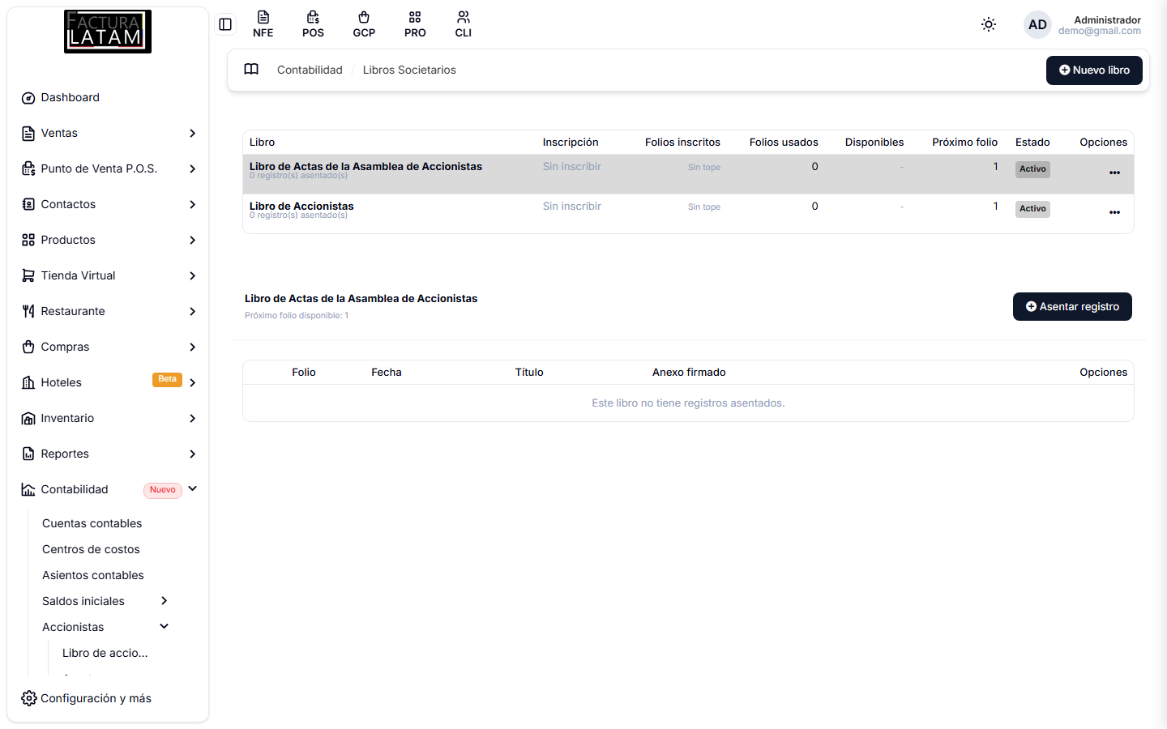The height and width of the screenshot is (729, 1167).
Task: Click Libros Societarios breadcrumb
Action: coord(409,70)
